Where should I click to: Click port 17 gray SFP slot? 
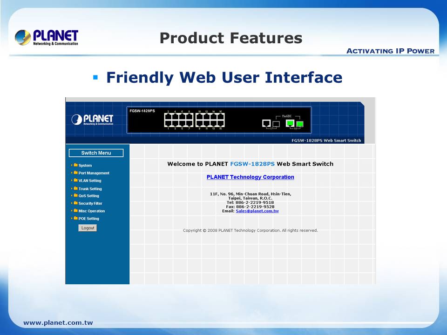click(x=276, y=124)
